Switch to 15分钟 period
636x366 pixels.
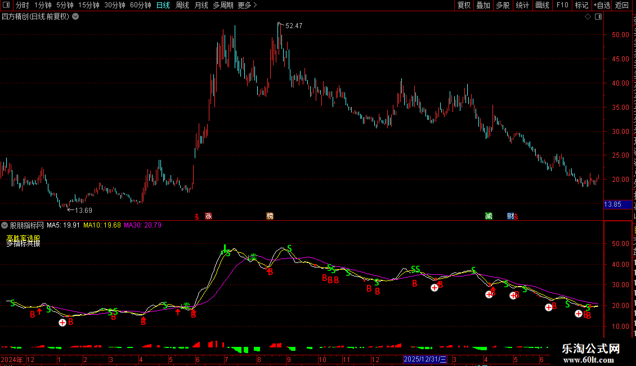pos(89,5)
